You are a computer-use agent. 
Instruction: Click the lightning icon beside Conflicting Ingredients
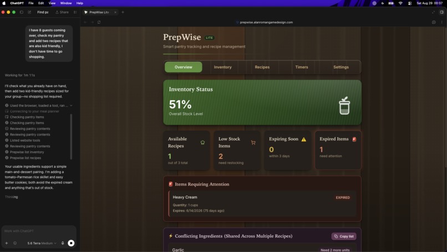coord(170,236)
